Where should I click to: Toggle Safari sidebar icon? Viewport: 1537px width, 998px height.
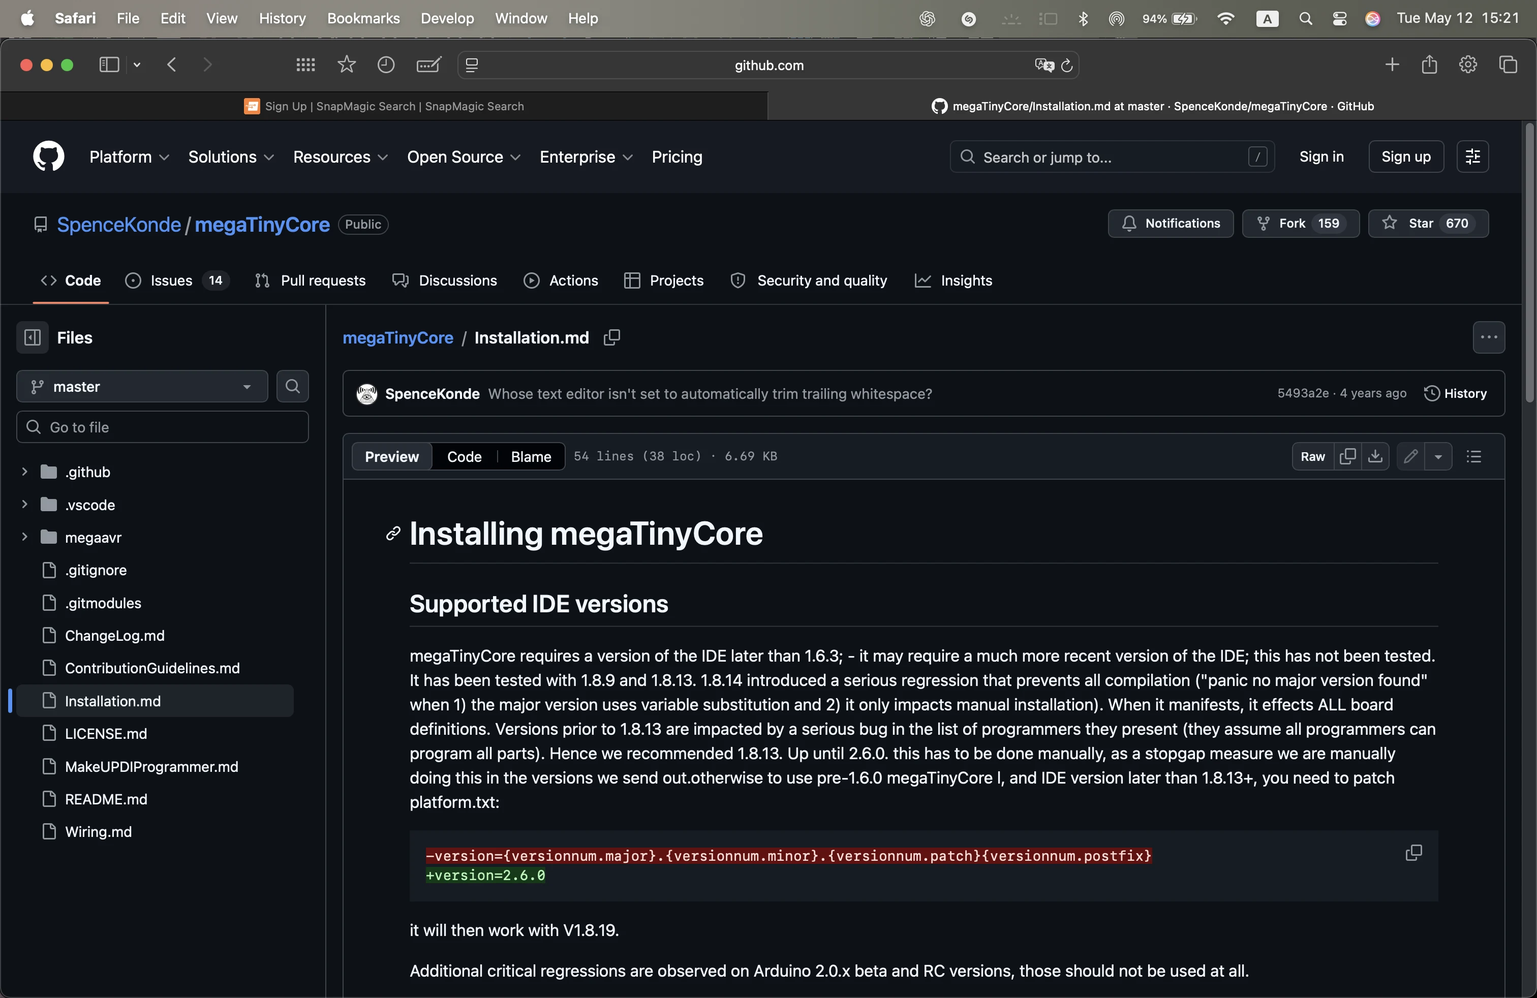(108, 65)
